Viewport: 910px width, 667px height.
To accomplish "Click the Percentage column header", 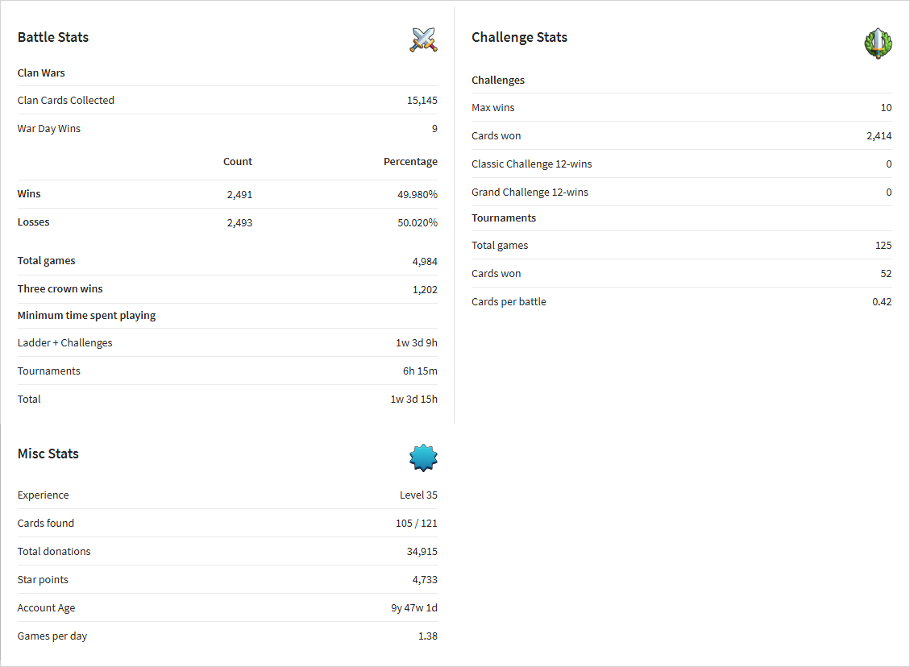I will tap(410, 162).
